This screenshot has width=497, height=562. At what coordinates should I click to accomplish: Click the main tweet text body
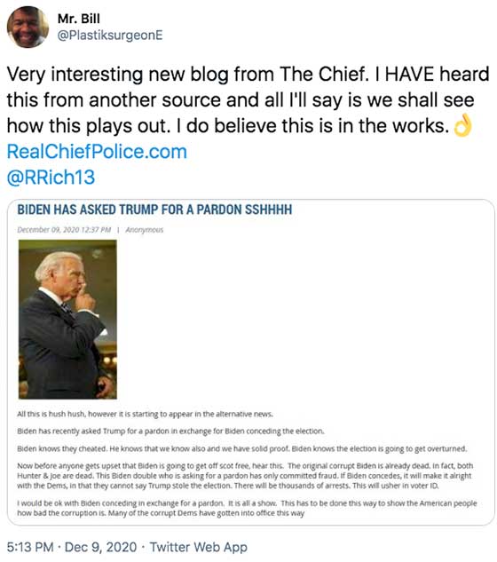click(x=248, y=100)
